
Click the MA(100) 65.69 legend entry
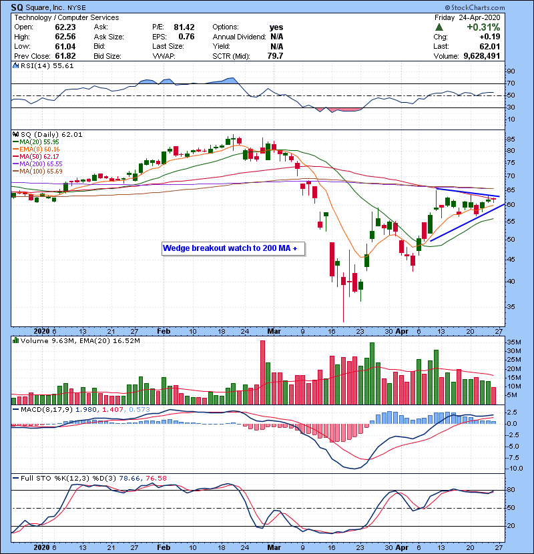[41, 172]
